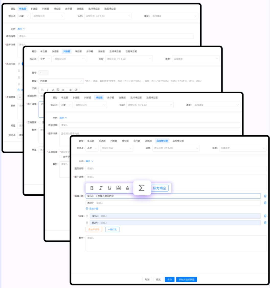Image resolution: width=270 pixels, height=288 pixels.
Task: Insert an image using the 判断题 toolbar icon
Action: pyautogui.click(x=71, y=90)
